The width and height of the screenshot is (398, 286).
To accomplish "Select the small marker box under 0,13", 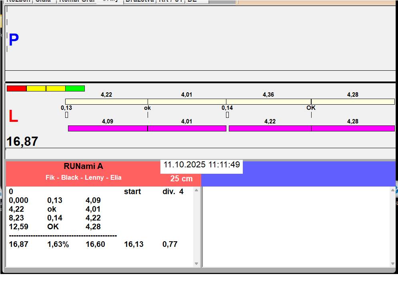I will pos(66,115).
